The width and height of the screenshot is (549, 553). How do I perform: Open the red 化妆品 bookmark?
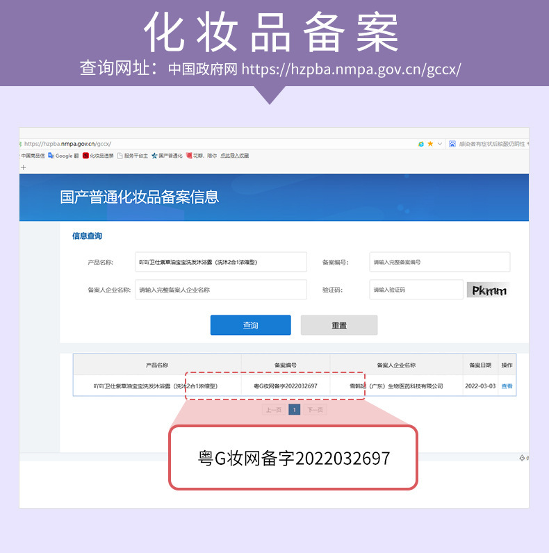pyautogui.click(x=98, y=156)
